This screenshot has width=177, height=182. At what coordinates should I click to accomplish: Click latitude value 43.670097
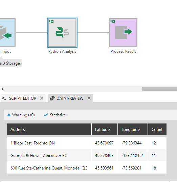click(104, 143)
